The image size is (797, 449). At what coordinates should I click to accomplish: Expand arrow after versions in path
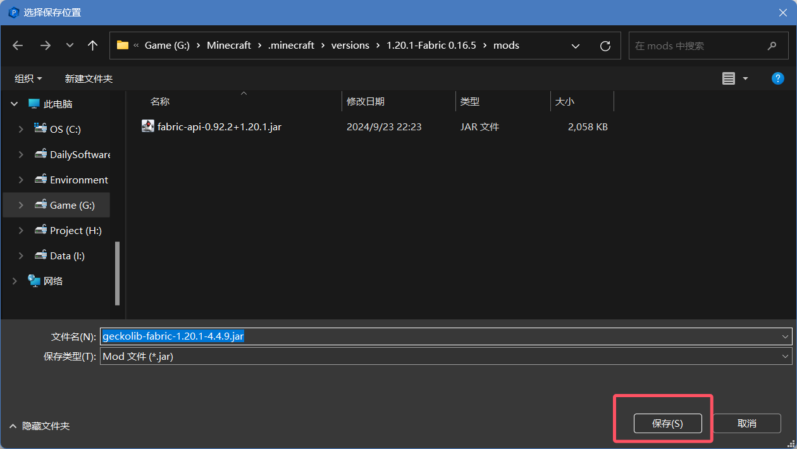click(378, 46)
